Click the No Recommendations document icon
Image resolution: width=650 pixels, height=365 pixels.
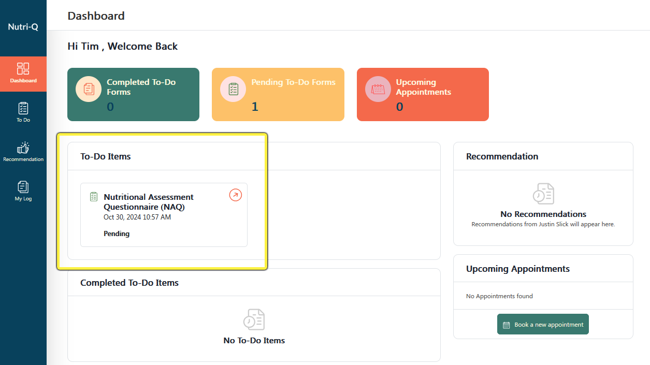(543, 194)
